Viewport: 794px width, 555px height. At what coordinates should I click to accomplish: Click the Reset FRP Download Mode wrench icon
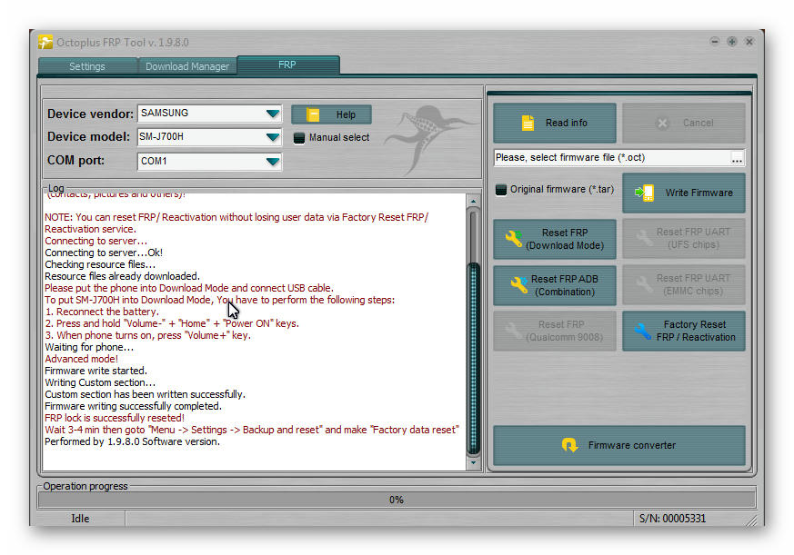click(x=514, y=238)
